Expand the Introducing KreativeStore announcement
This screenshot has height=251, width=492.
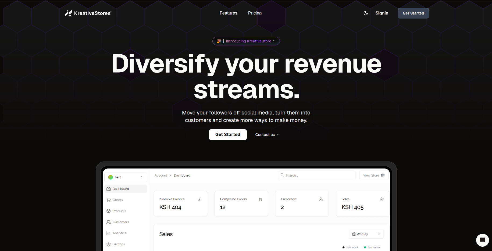[246, 41]
